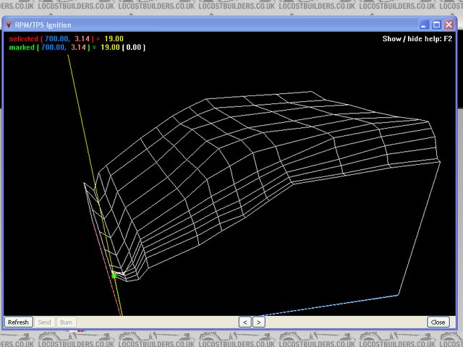Image resolution: width=463 pixels, height=347 pixels.
Task: Maximize the RPM/TPS Ignition window
Action: 437,25
